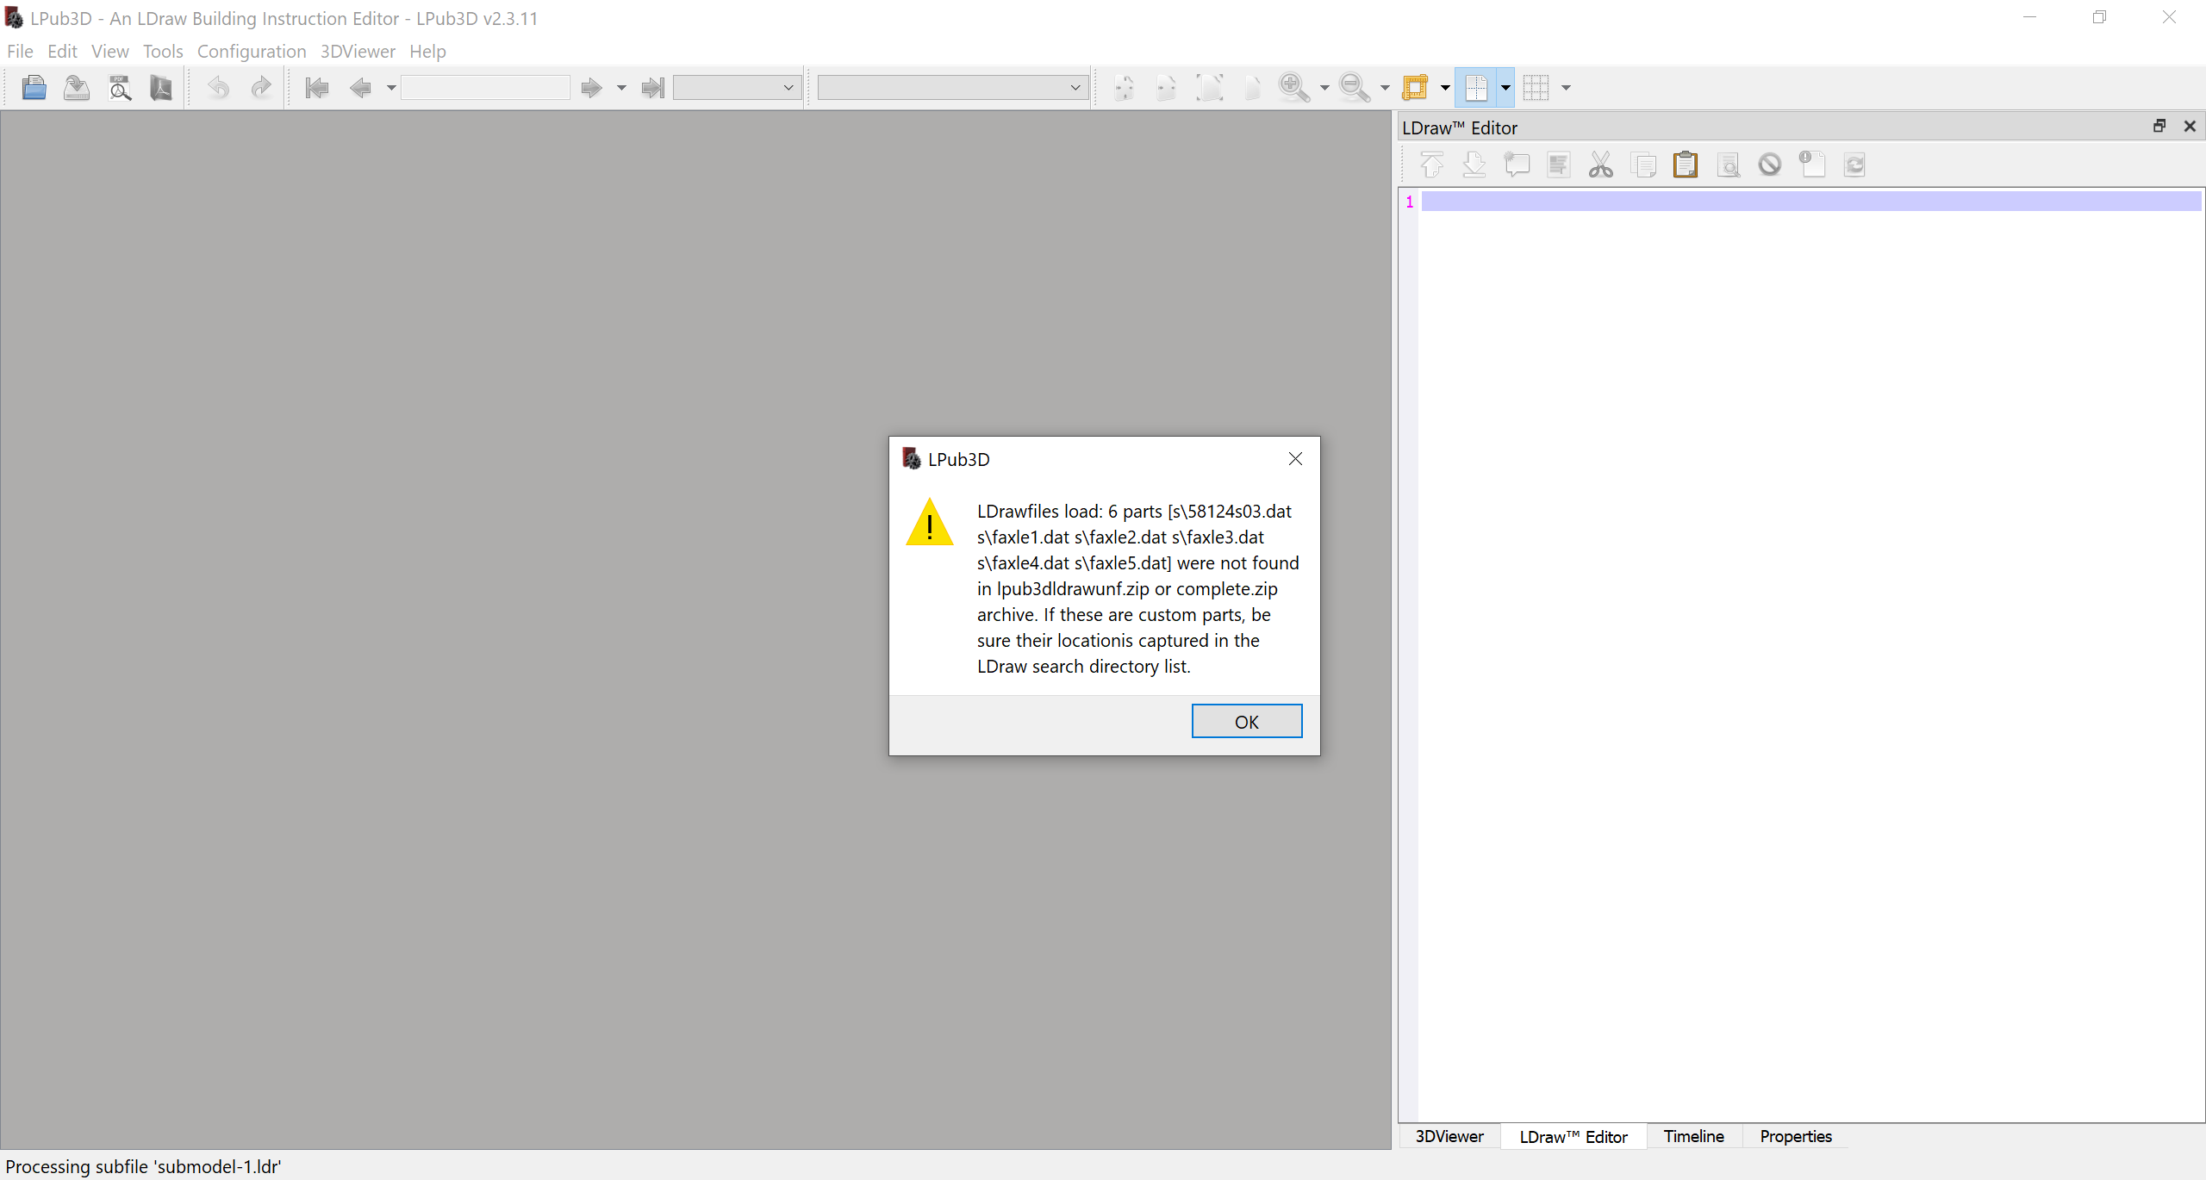Click the scene ruler icon
The image size is (2206, 1180).
pos(1415,87)
